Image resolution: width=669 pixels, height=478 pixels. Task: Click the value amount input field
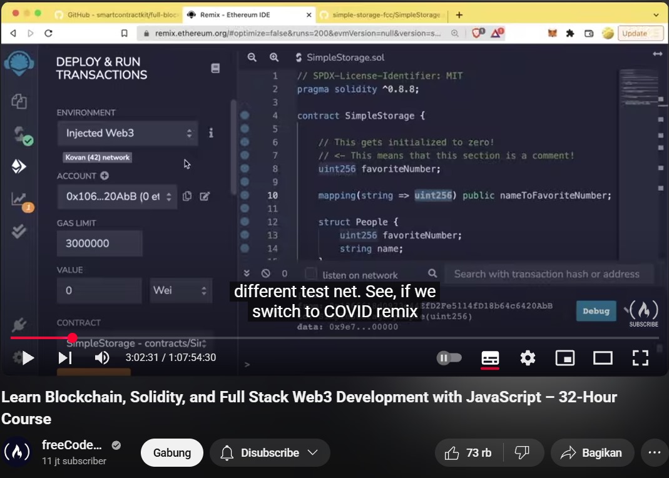[100, 290]
